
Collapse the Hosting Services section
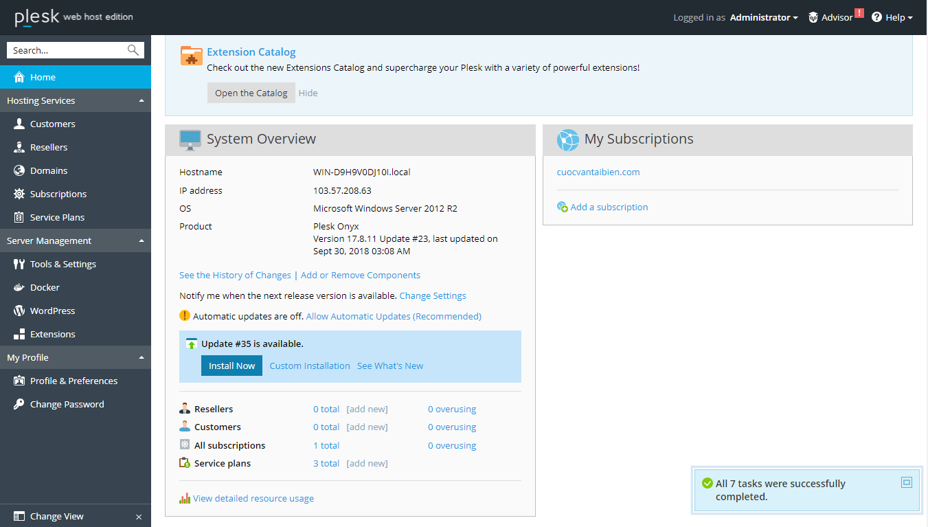tap(142, 101)
